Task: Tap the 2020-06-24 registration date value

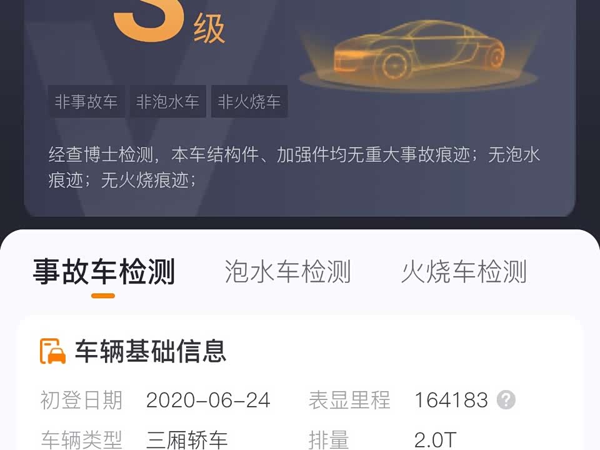Action: (208, 400)
